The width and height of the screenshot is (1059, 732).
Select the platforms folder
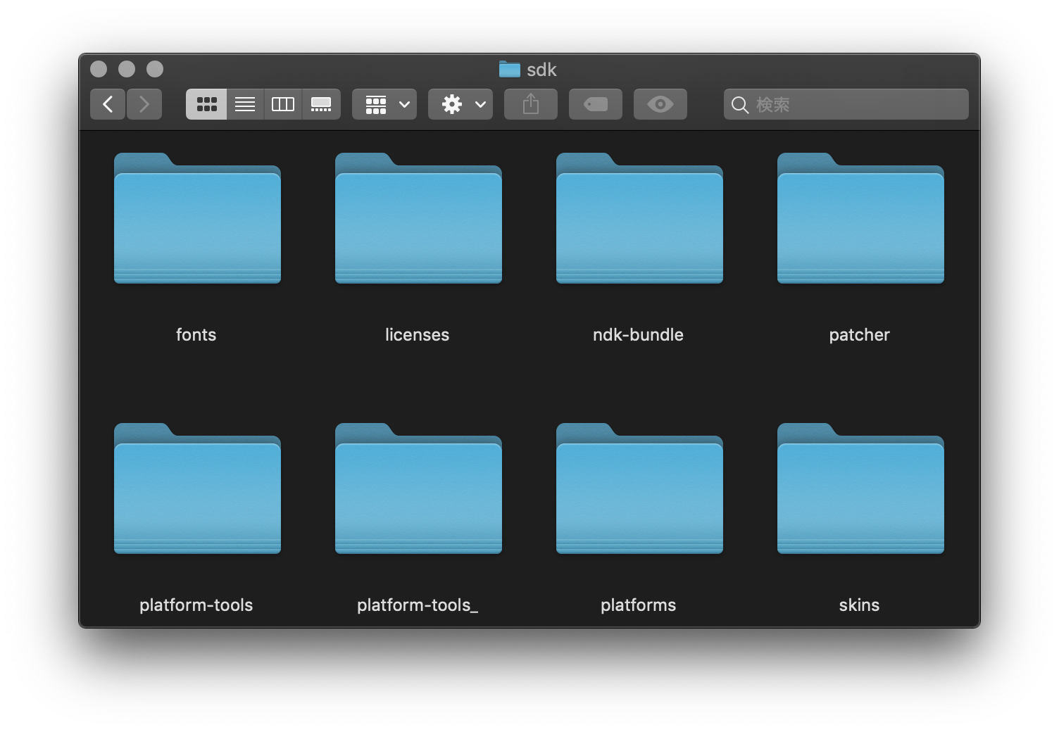point(639,490)
